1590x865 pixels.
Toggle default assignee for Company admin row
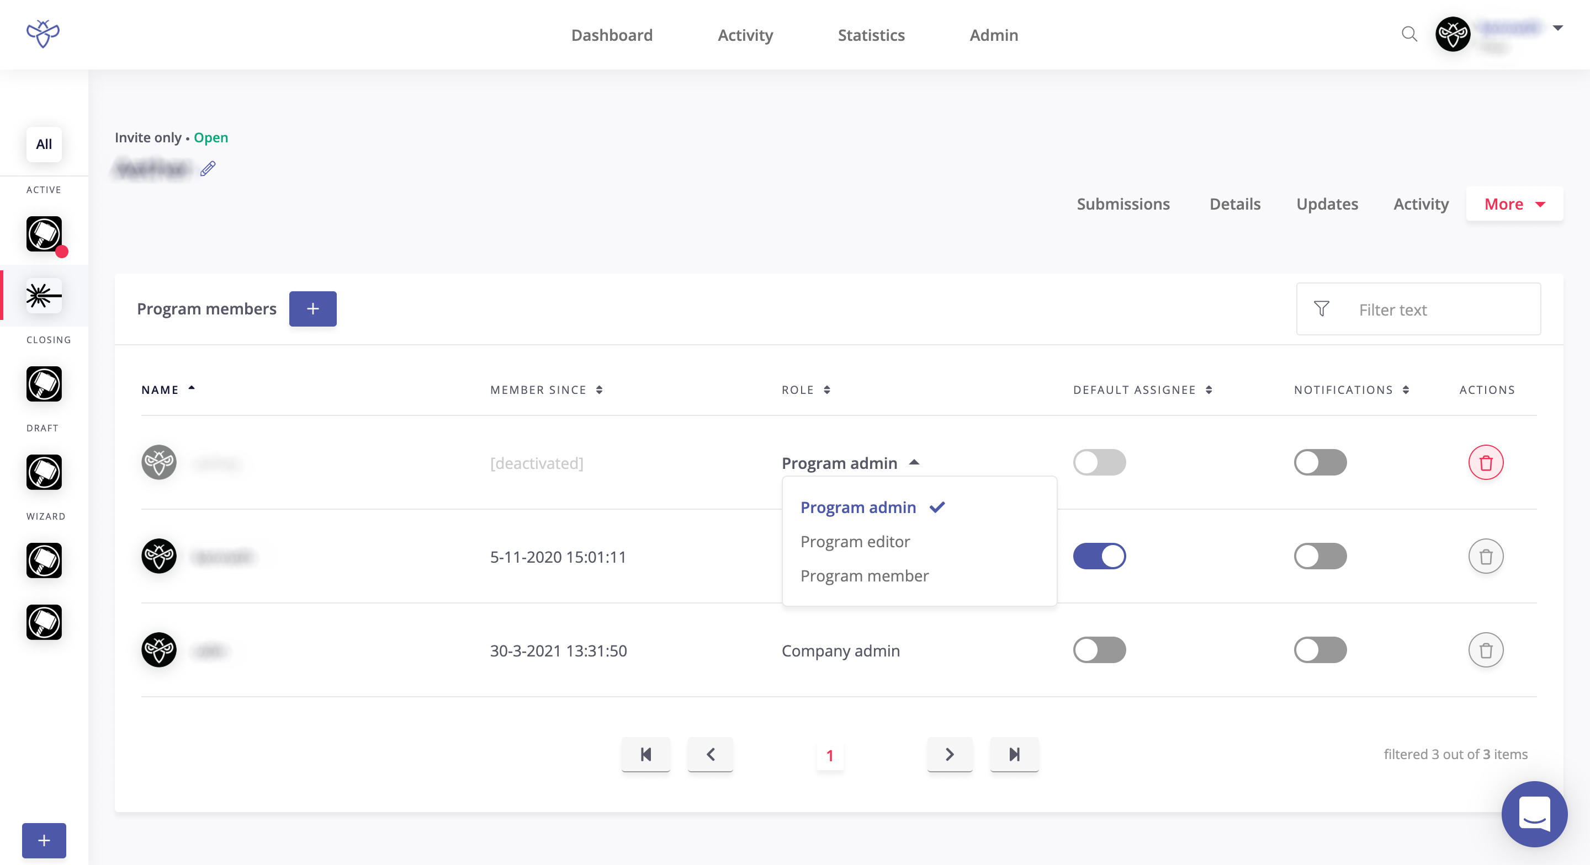(1099, 650)
